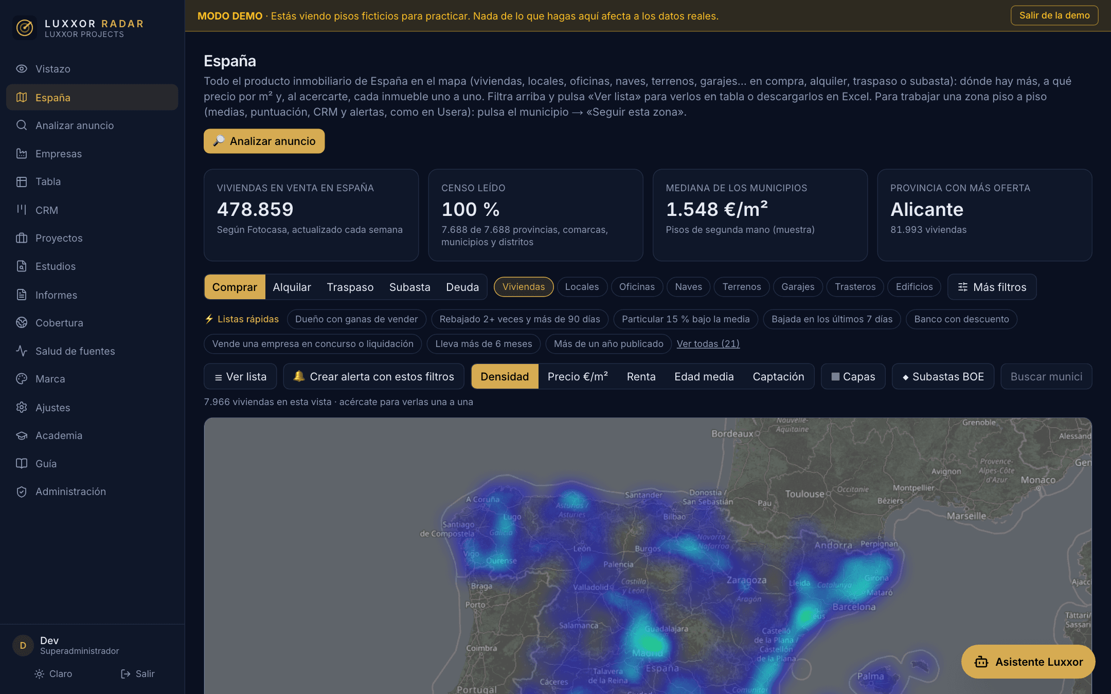Viewport: 1111px width, 694px height.
Task: Toggle the Locales property filter chip
Action: pos(582,287)
